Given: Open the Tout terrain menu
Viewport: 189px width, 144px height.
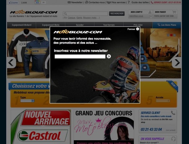Looking at the screenshot, I should 109,25.
